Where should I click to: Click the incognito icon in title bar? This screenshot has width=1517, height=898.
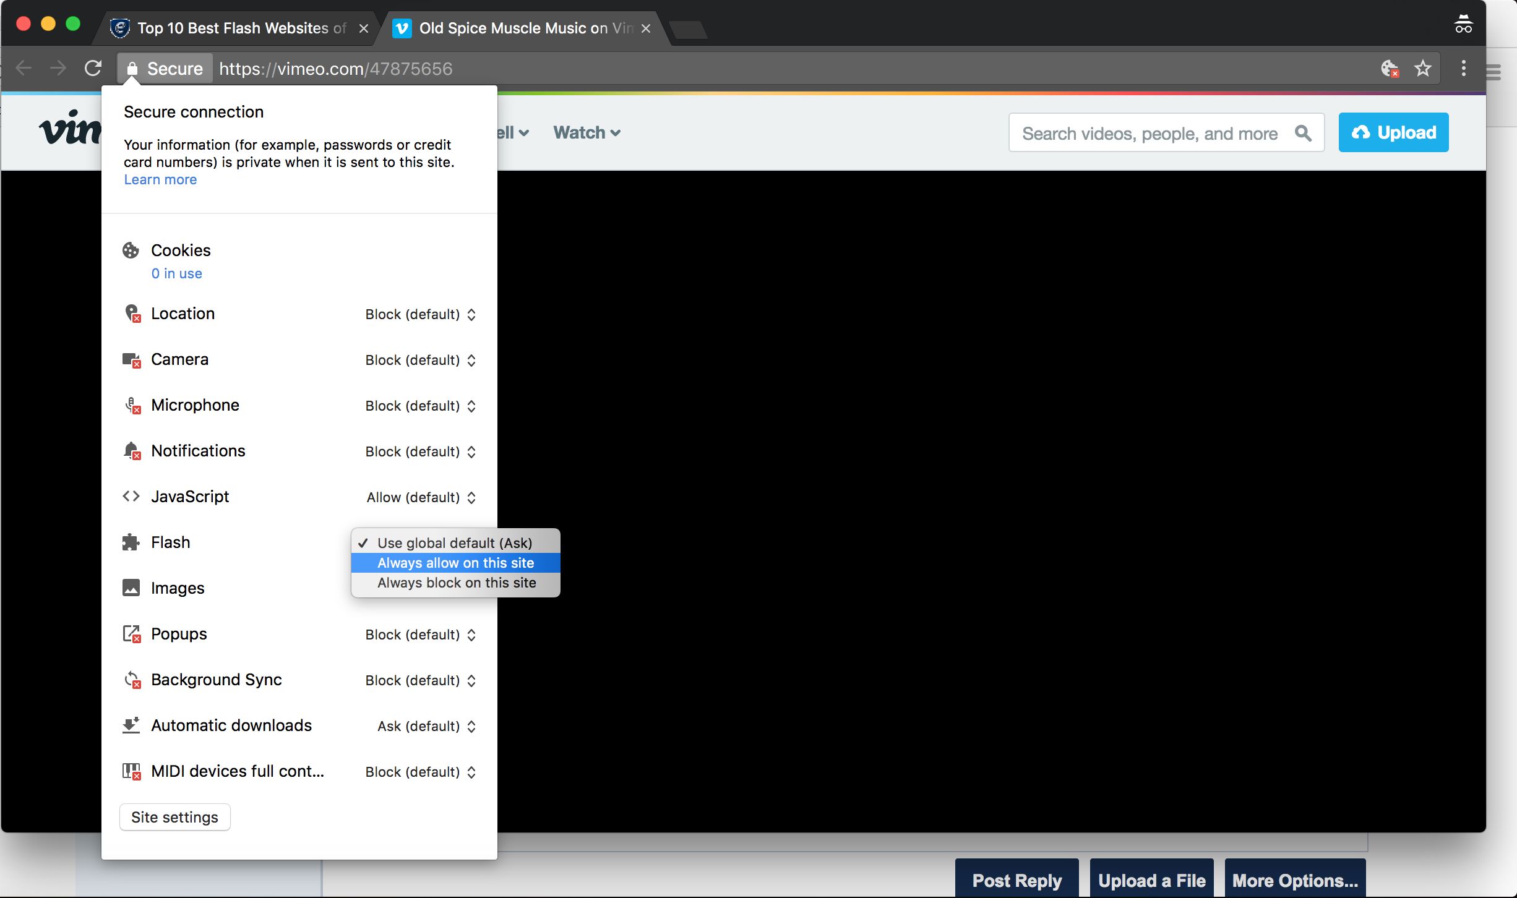(1463, 25)
